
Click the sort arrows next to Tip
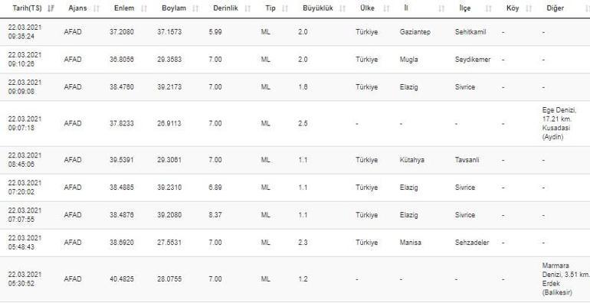tap(285, 8)
